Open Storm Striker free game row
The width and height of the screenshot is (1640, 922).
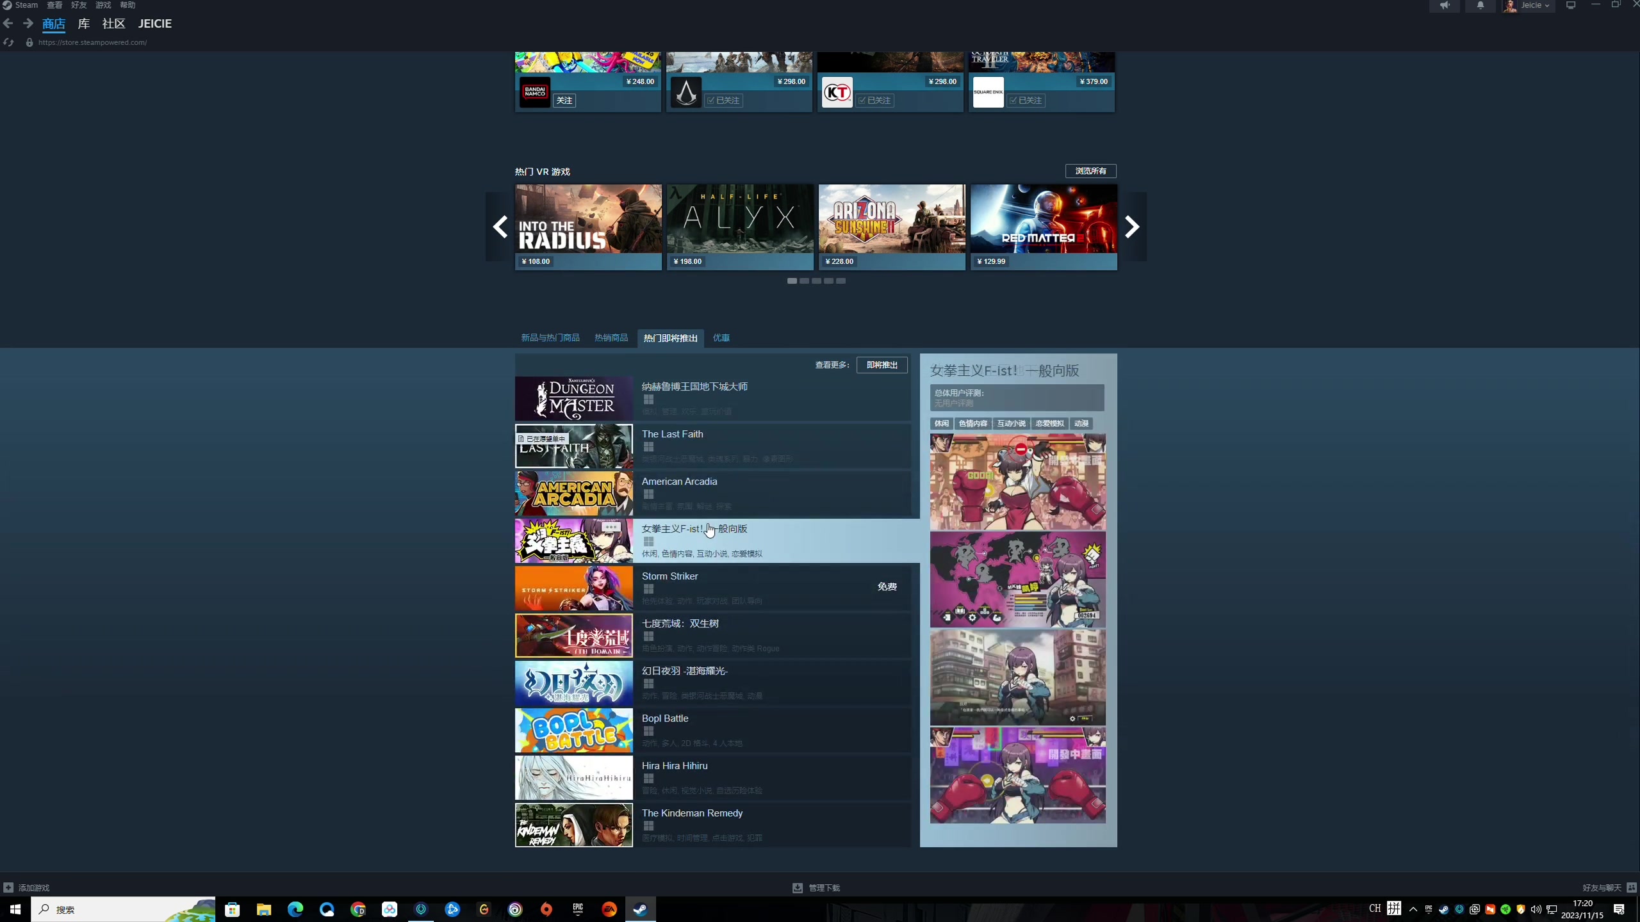click(713, 588)
